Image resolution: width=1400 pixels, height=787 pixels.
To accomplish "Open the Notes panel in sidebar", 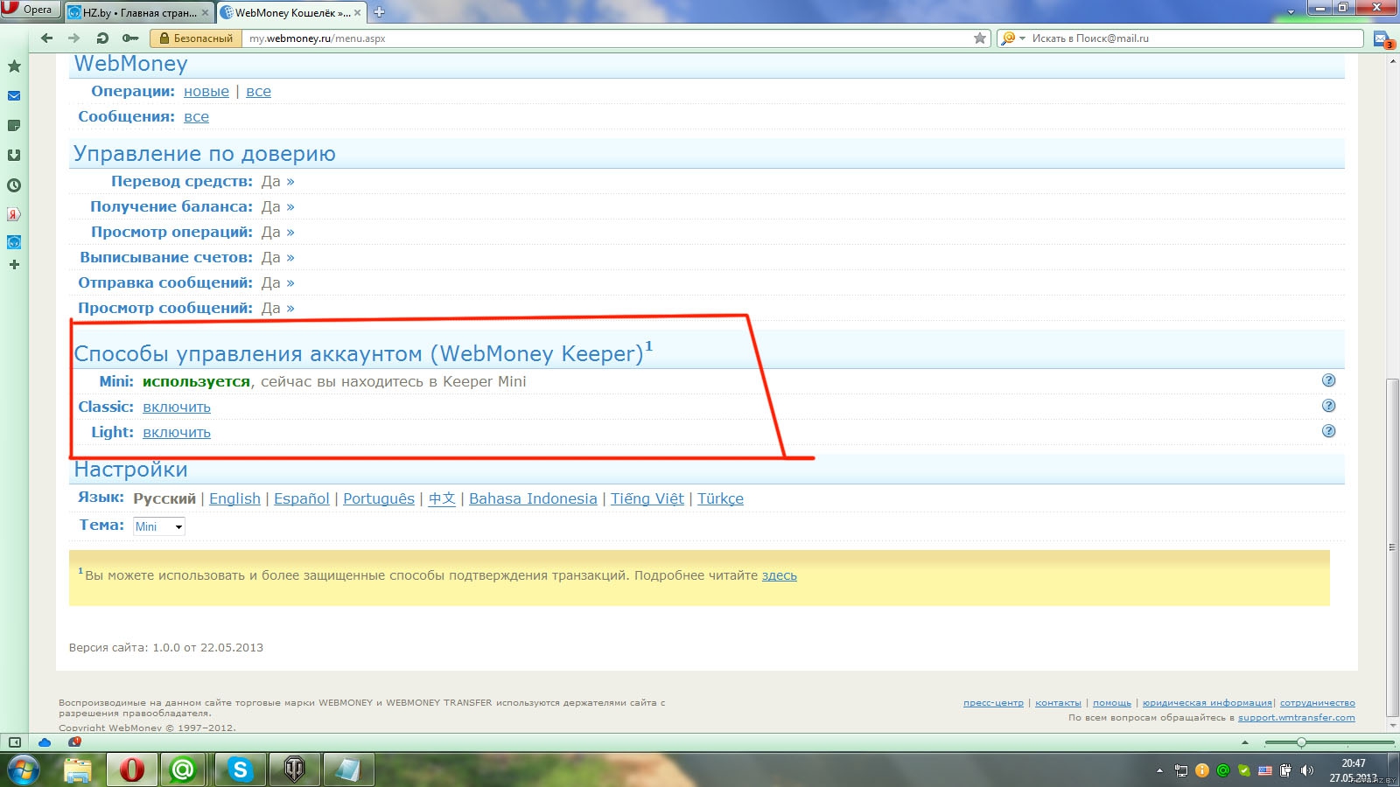I will tap(14, 126).
